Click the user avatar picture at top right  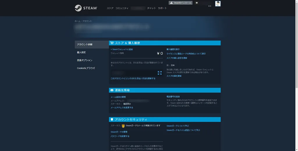click(218, 3)
